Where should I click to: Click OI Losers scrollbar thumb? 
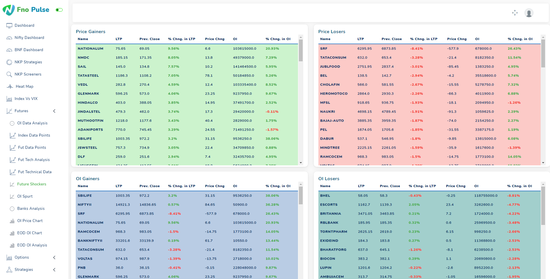pos(543,206)
